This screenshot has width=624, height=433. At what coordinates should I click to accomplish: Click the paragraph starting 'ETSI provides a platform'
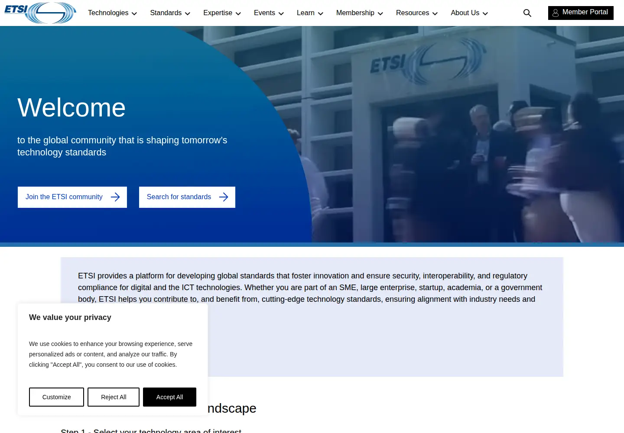pos(310,288)
